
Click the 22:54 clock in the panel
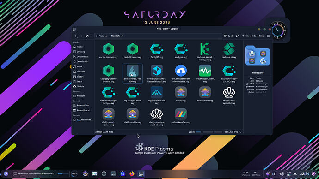(305, 174)
